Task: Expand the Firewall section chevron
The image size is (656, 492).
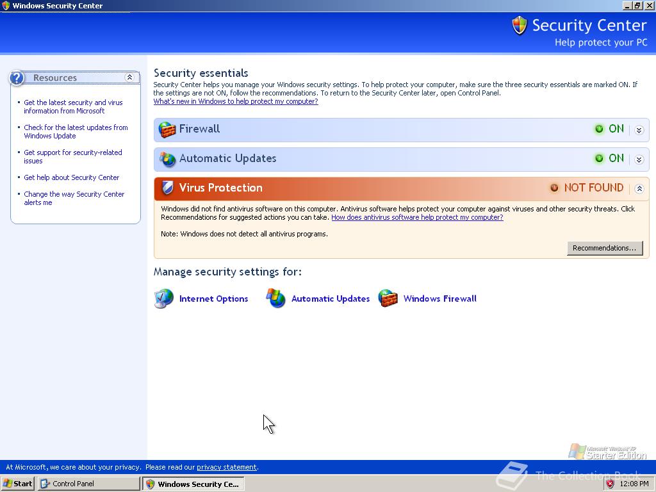Action: pyautogui.click(x=639, y=130)
